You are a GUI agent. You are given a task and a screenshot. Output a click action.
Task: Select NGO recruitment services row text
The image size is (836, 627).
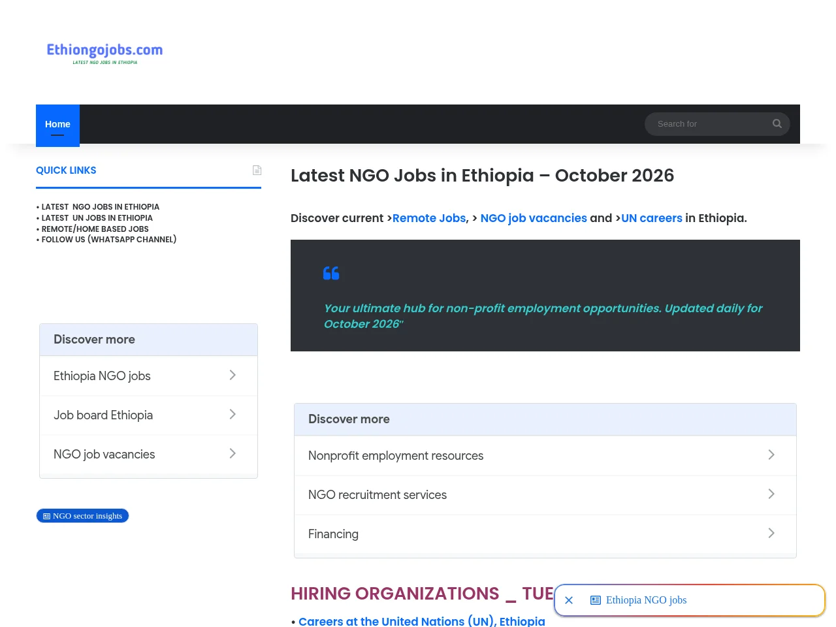tap(378, 494)
